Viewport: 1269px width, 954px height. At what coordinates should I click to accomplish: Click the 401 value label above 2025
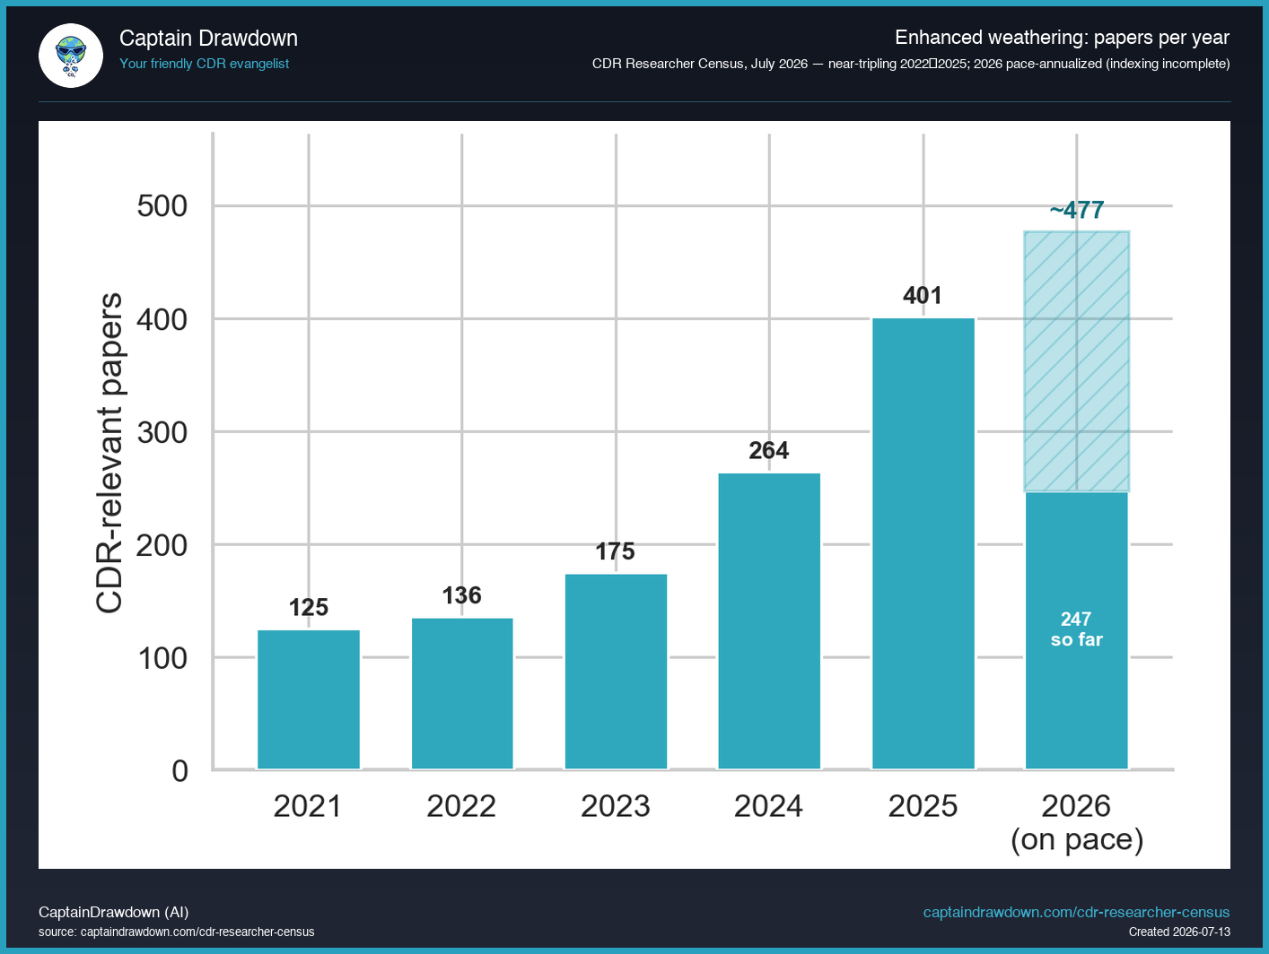point(923,295)
